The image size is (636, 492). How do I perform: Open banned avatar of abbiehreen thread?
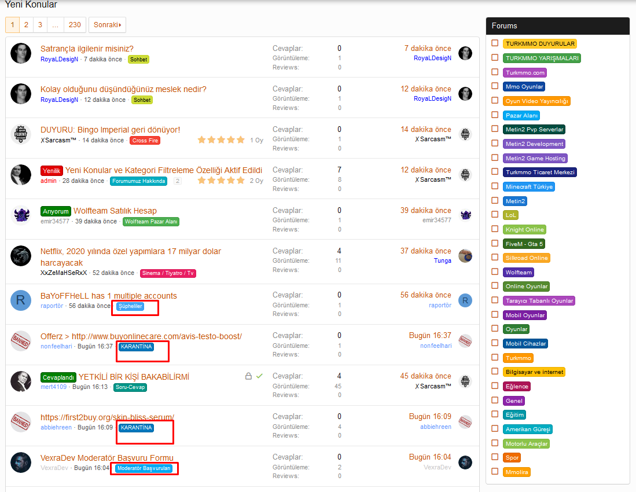pyautogui.click(x=21, y=422)
